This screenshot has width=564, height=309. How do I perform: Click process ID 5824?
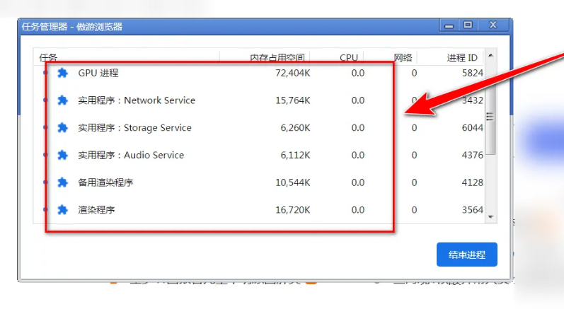(x=472, y=74)
